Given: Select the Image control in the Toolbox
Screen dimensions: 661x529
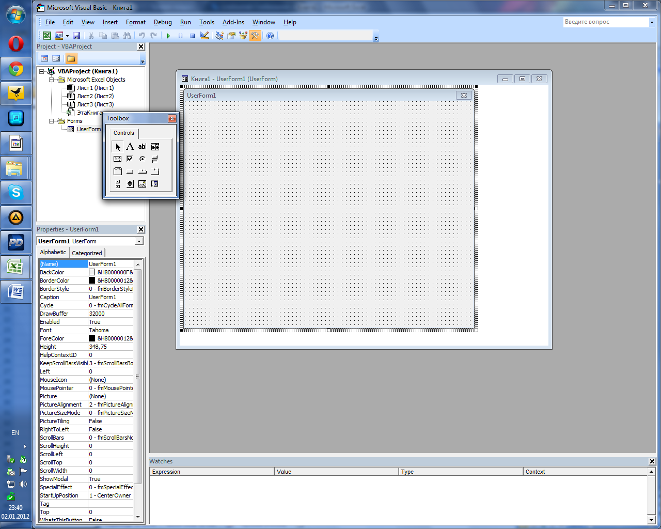Looking at the screenshot, I should point(142,184).
